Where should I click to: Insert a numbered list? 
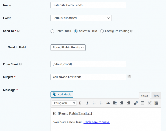coord(101,103)
